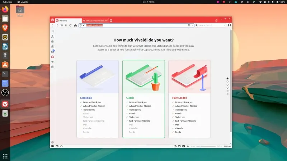Show applications grid in dock
Image resolution: width=287 pixels, height=161 pixels.
[x=5, y=156]
